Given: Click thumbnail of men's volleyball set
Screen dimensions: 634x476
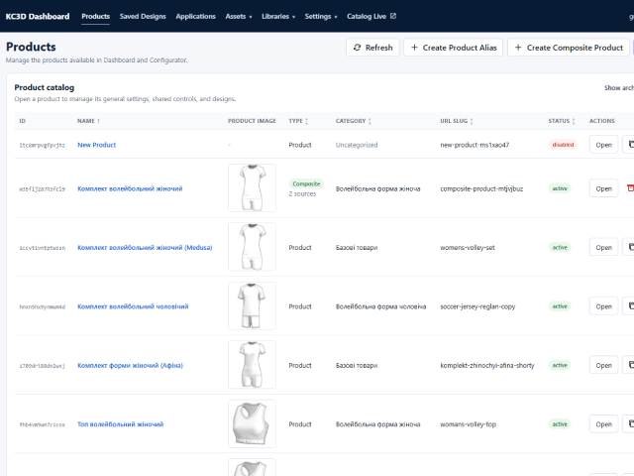Looking at the screenshot, I should (252, 305).
